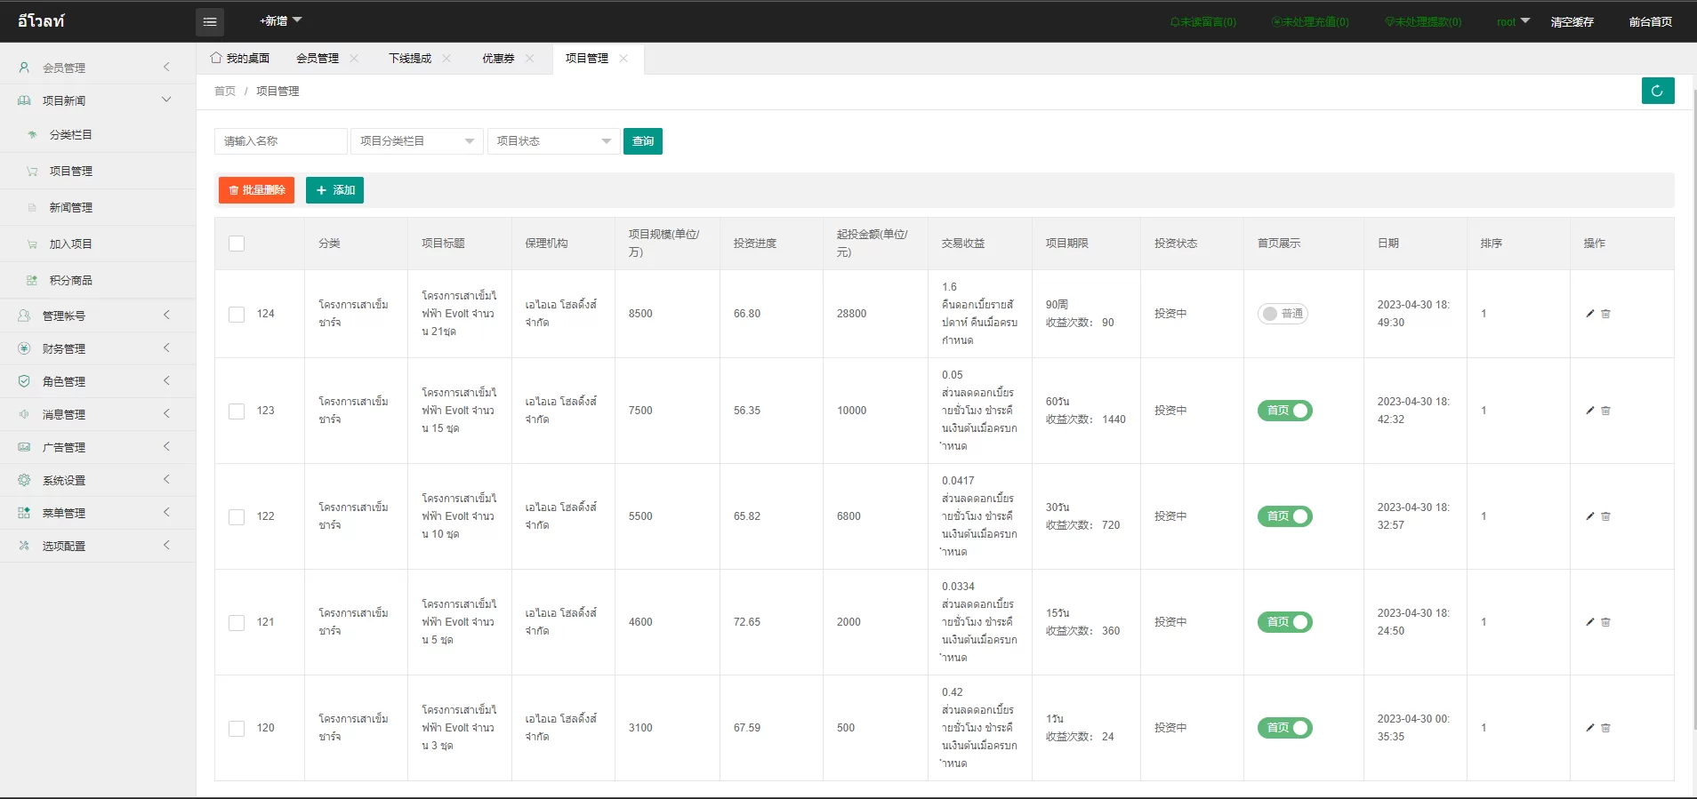Tick the select-all checkbox in table header
The width and height of the screenshot is (1697, 799).
click(237, 244)
